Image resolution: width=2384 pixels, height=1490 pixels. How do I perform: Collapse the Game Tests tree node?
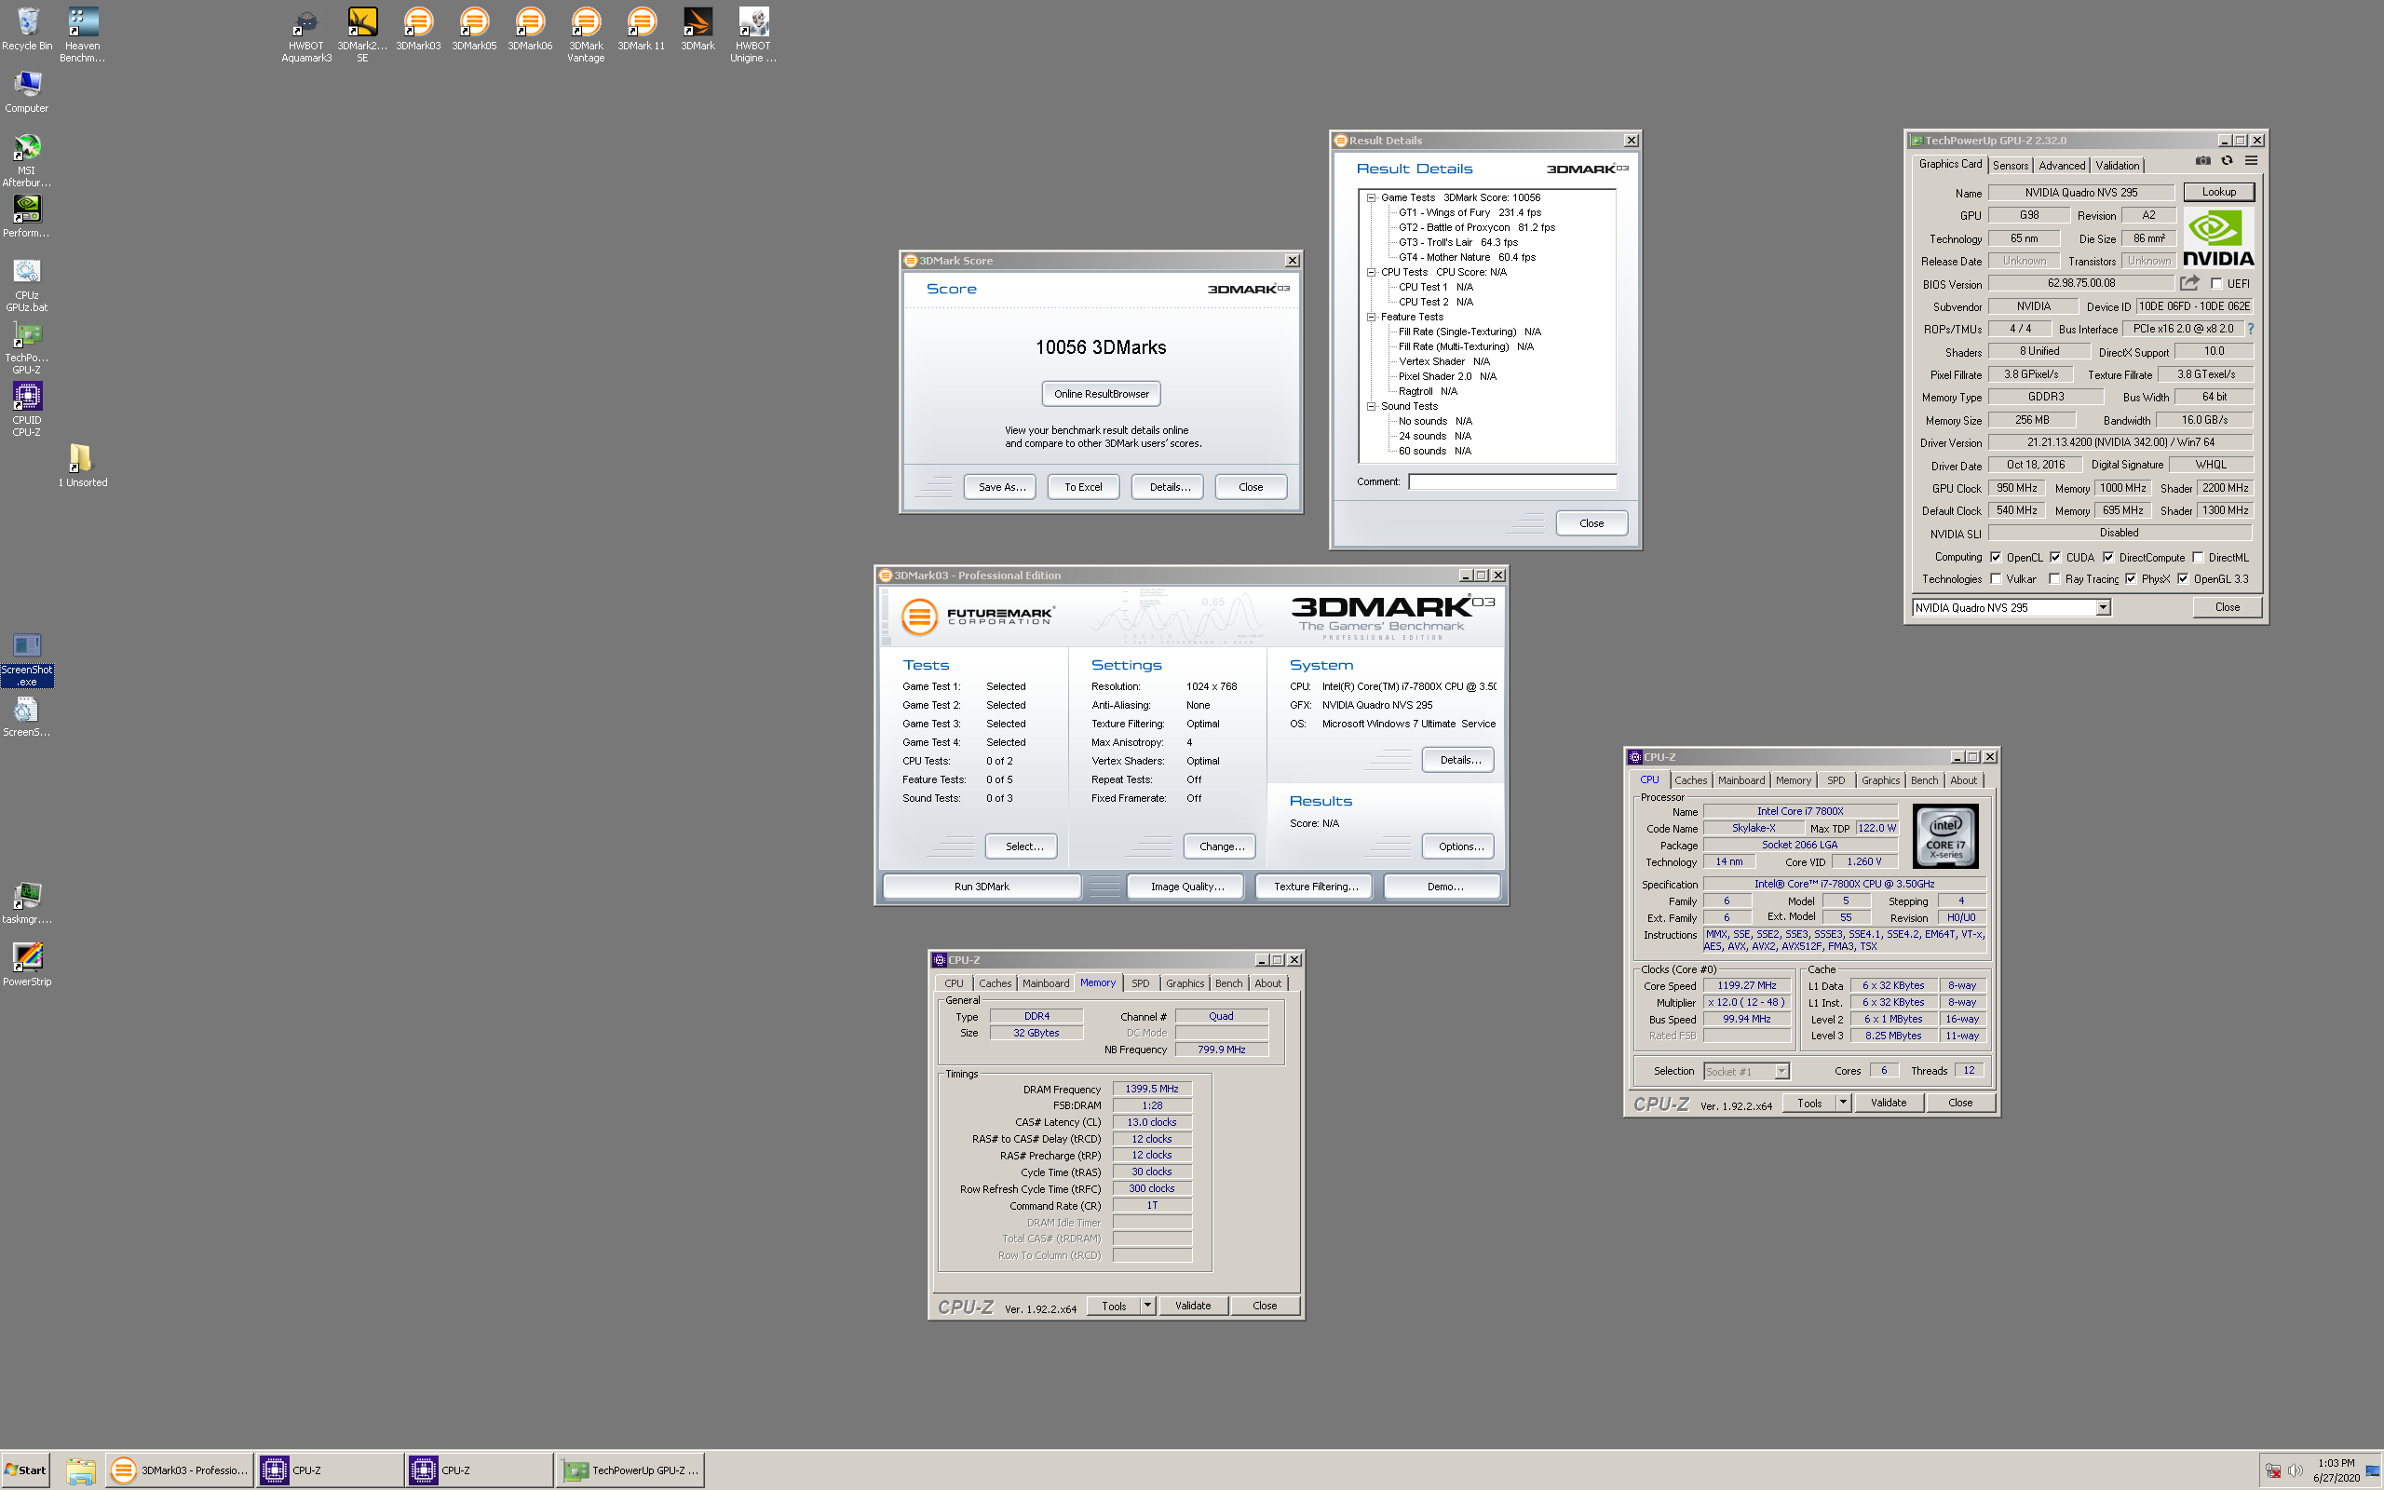[x=1370, y=197]
